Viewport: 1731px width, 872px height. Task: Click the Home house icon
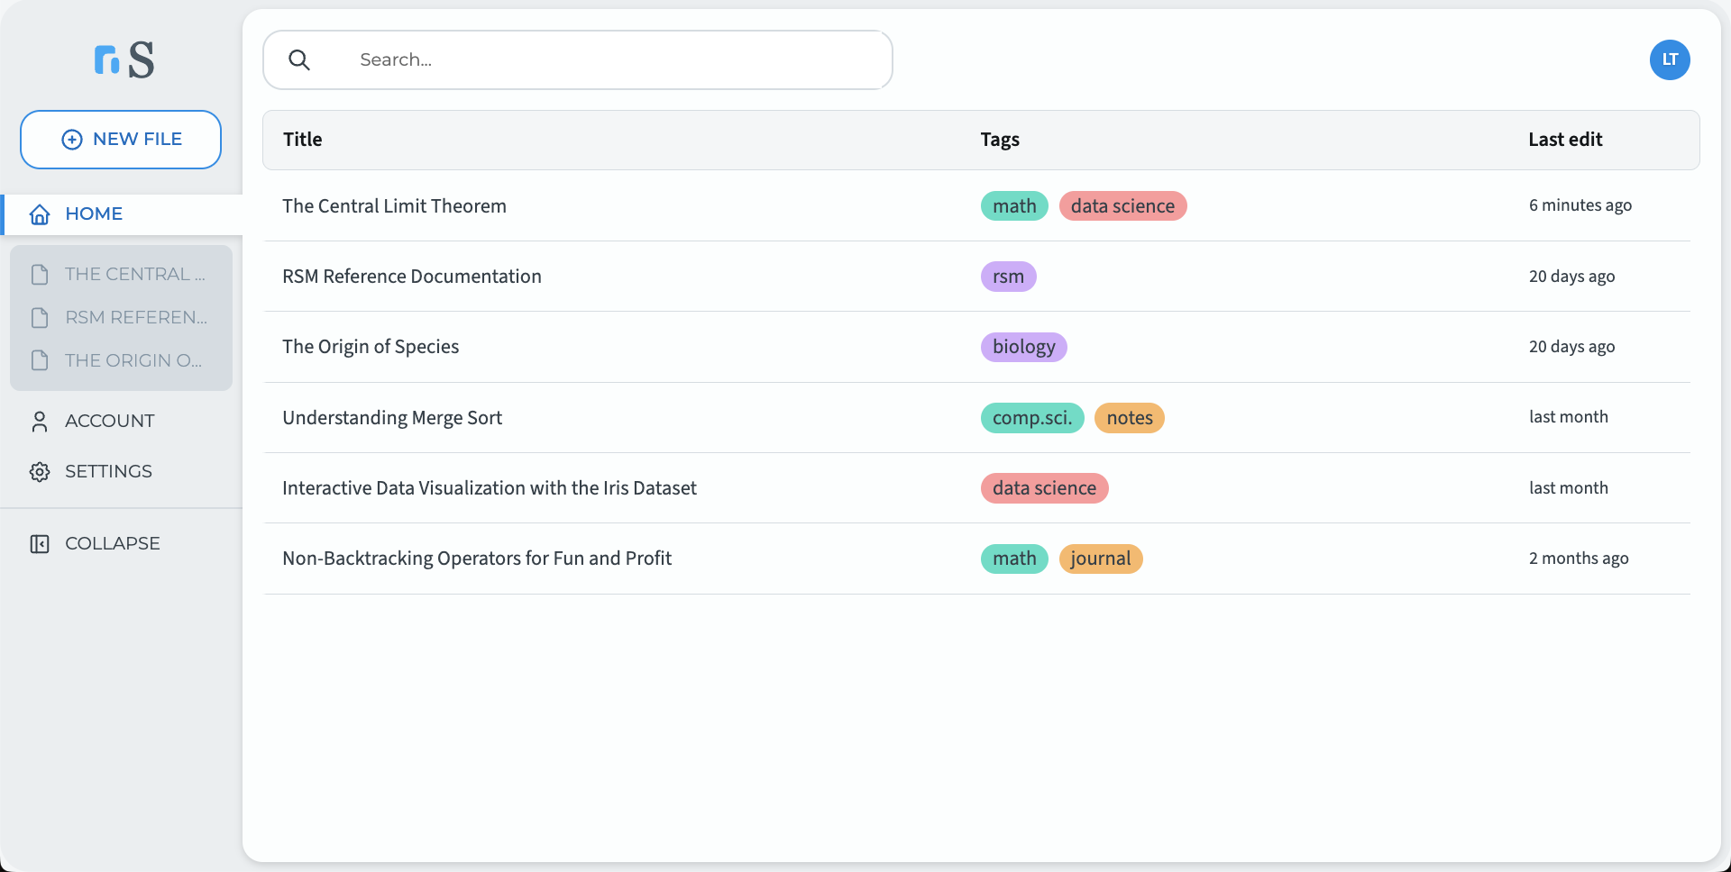click(40, 214)
